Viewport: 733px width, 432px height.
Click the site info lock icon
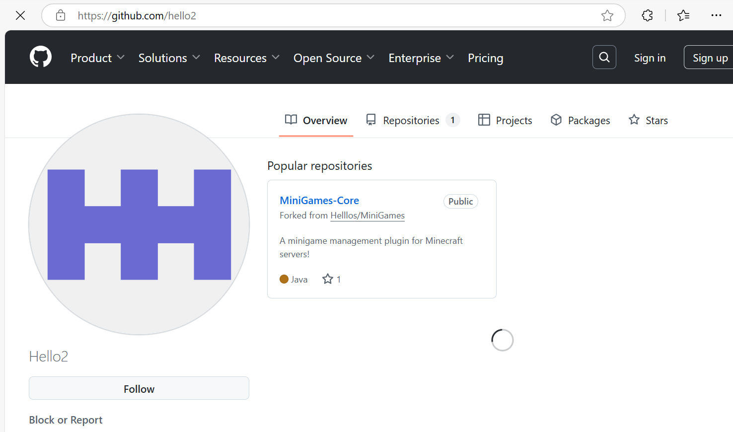tap(61, 15)
